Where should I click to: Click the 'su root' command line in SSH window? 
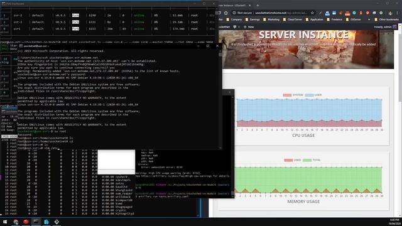coord(42,131)
